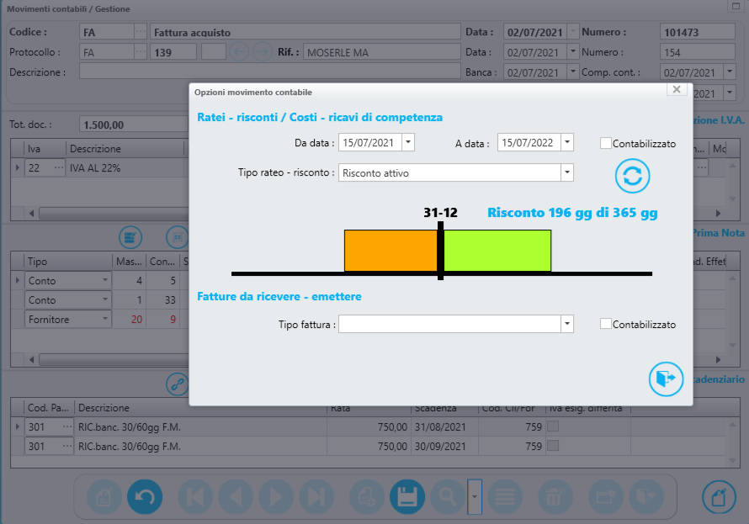Click the Tipo column header

68,262
